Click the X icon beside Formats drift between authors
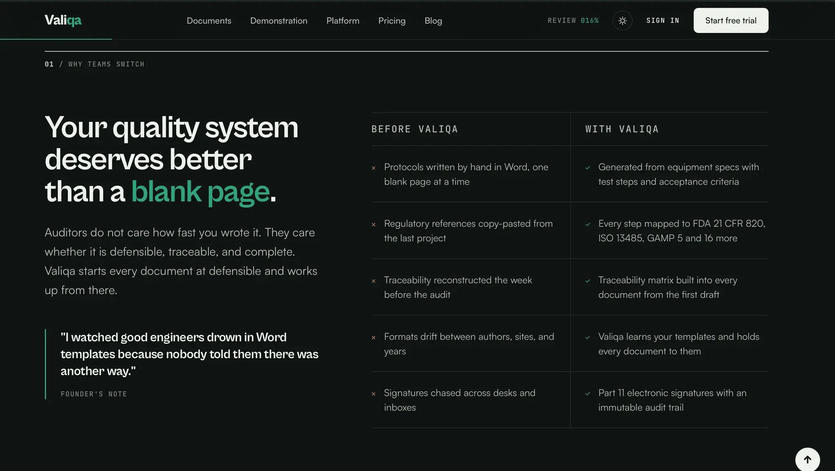The width and height of the screenshot is (835, 471). click(373, 338)
